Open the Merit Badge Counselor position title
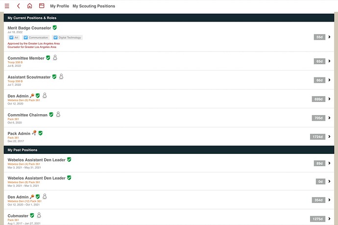The height and width of the screenshot is (225, 338). click(29, 28)
